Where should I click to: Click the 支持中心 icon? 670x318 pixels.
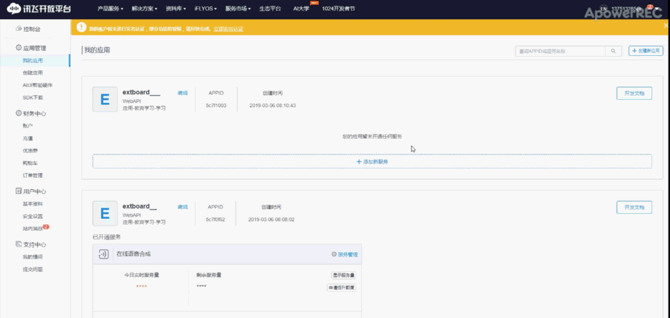[x=18, y=244]
